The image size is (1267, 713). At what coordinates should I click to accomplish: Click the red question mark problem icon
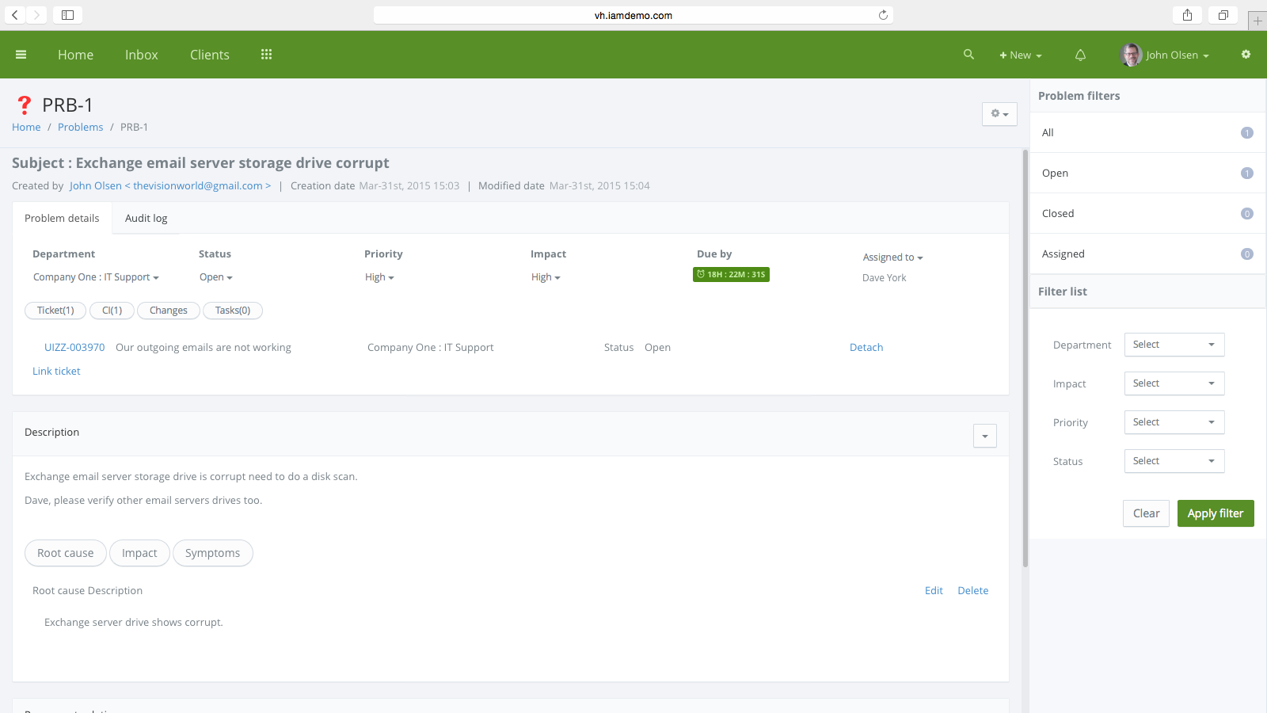tap(25, 105)
